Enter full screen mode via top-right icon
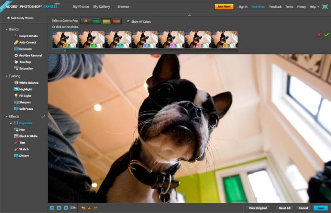The width and height of the screenshot is (331, 213). click(x=325, y=7)
